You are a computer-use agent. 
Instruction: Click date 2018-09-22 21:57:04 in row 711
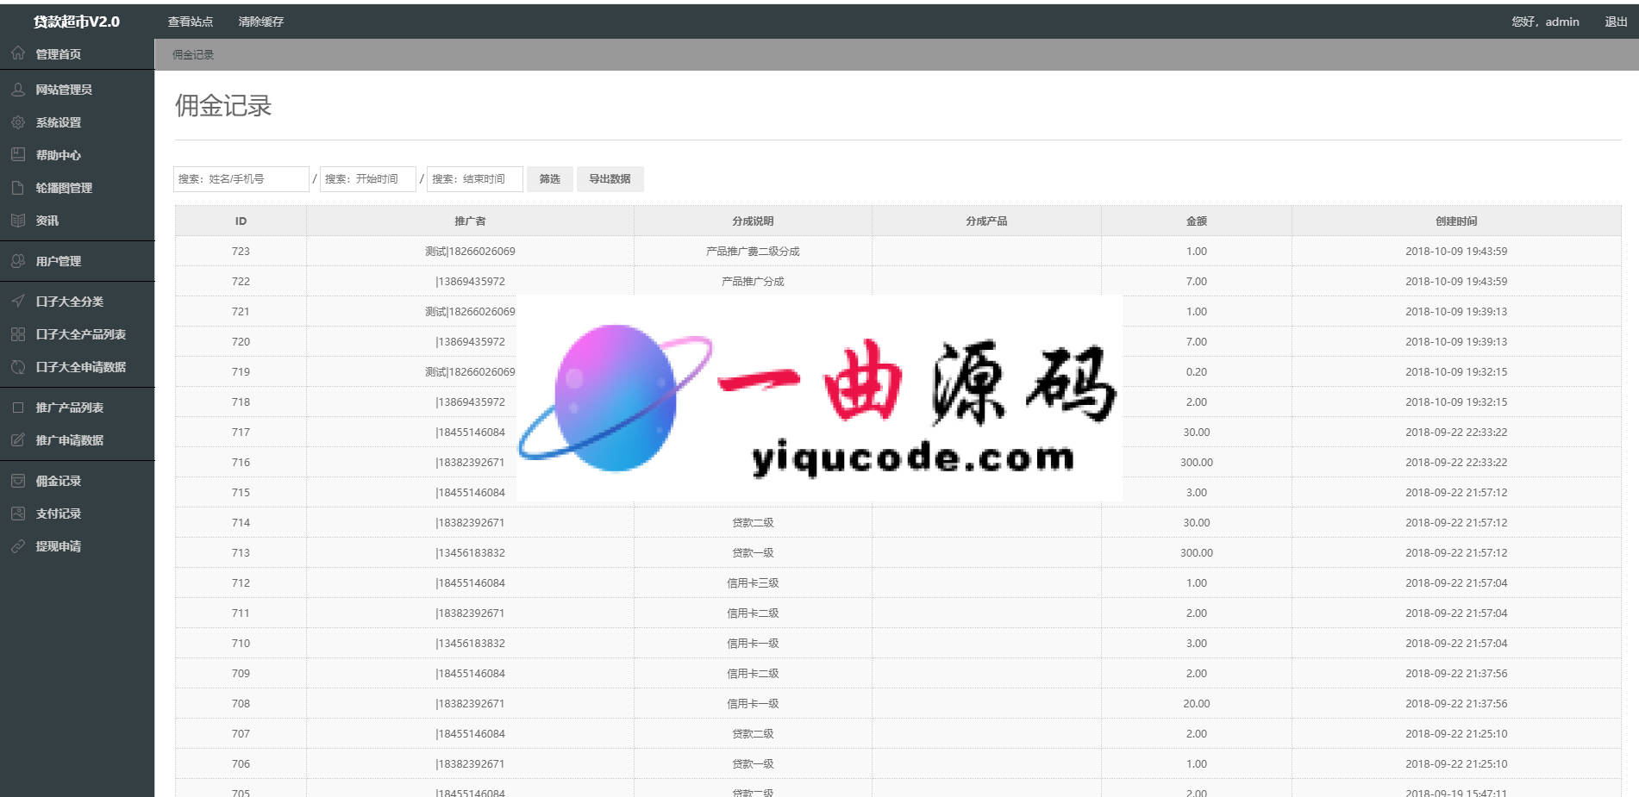pyautogui.click(x=1456, y=613)
